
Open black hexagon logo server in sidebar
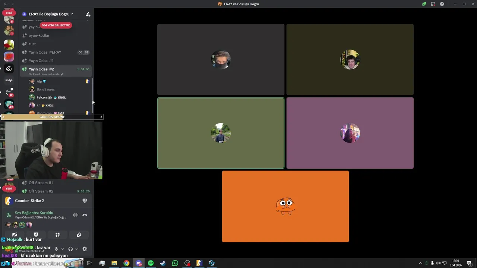point(9,69)
